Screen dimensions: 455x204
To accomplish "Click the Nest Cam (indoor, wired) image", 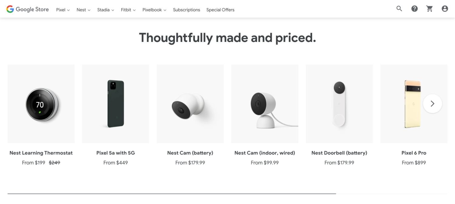I will tap(265, 104).
